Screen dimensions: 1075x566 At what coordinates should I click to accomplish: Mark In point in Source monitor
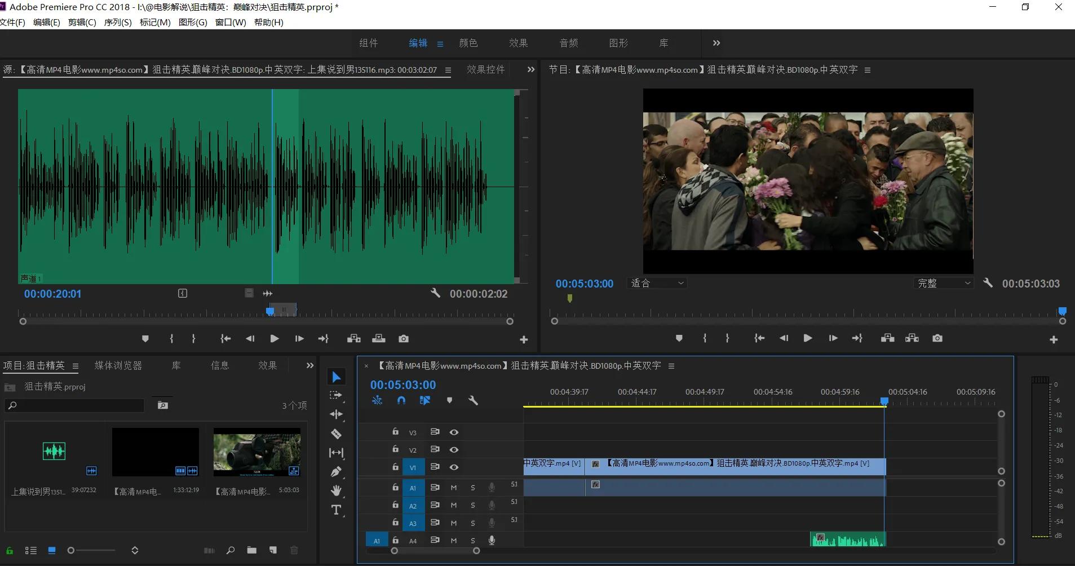(x=171, y=339)
